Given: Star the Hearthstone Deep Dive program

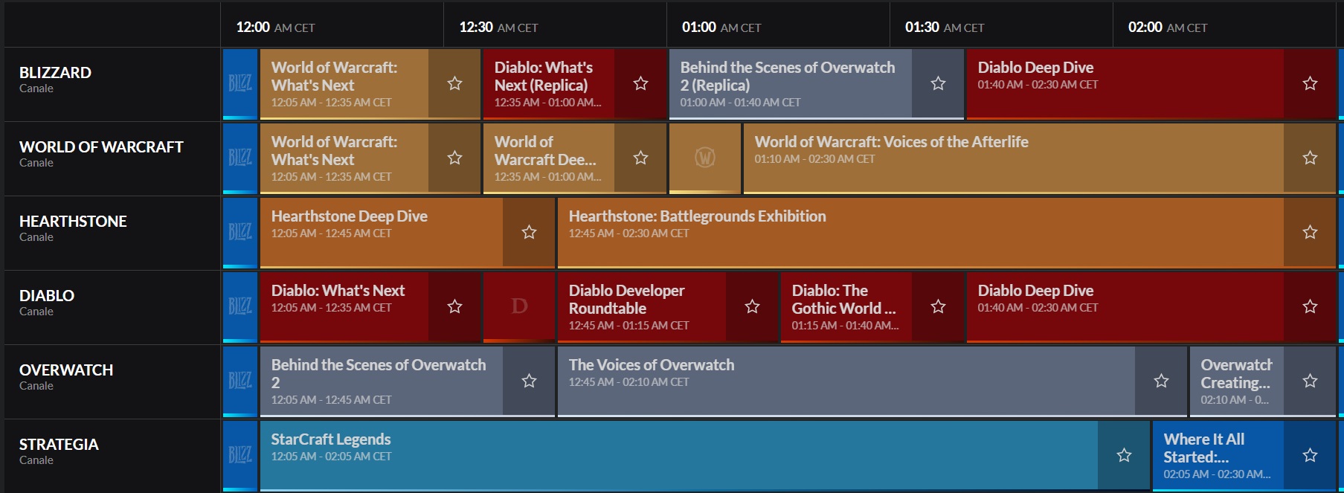Looking at the screenshot, I should [x=529, y=233].
